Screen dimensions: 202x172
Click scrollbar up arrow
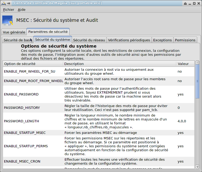(197, 63)
